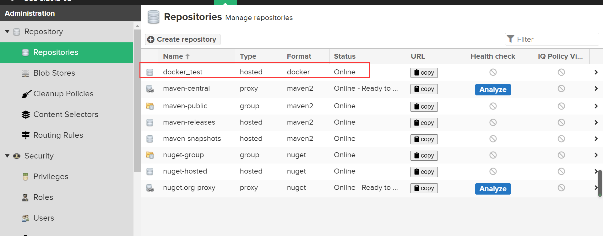Open nuget-group details via row chevron
The height and width of the screenshot is (236, 603).
click(x=596, y=155)
